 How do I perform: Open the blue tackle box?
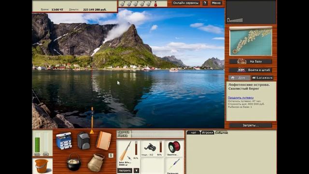(64, 141)
